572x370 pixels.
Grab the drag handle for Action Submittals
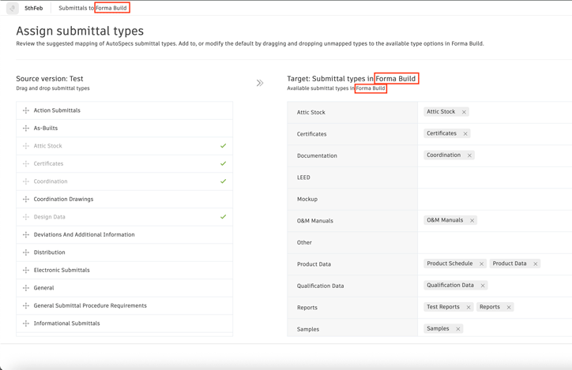[26, 110]
